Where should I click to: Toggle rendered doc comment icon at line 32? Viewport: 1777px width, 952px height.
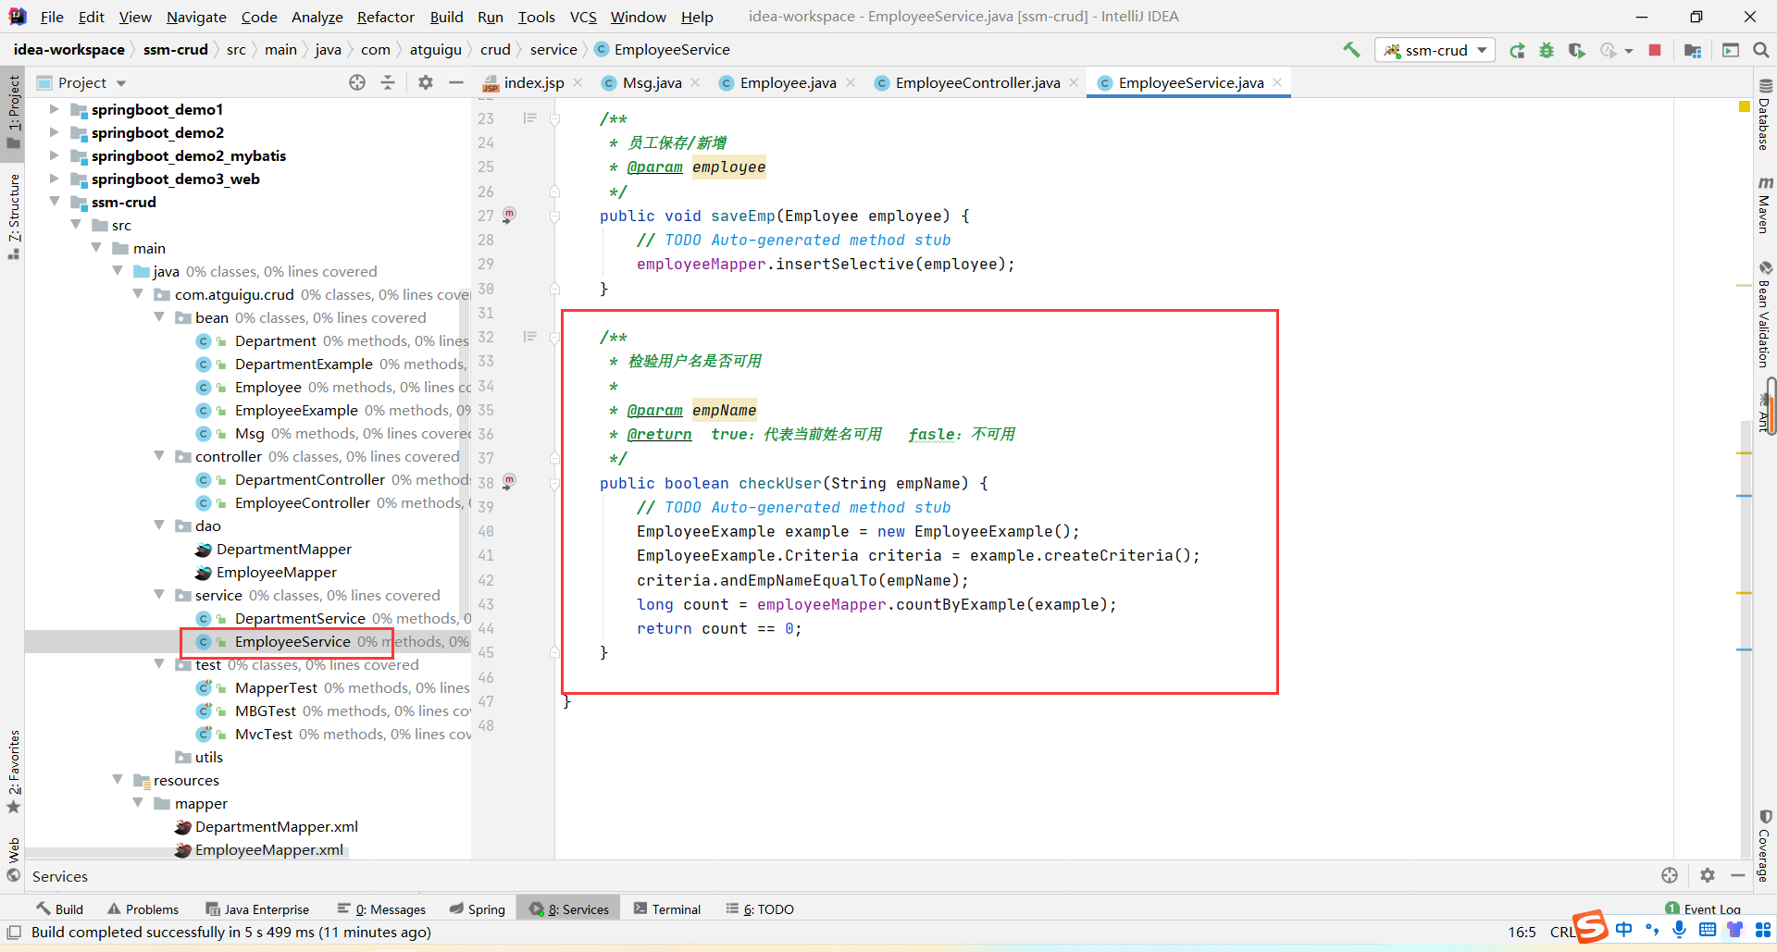coord(530,336)
